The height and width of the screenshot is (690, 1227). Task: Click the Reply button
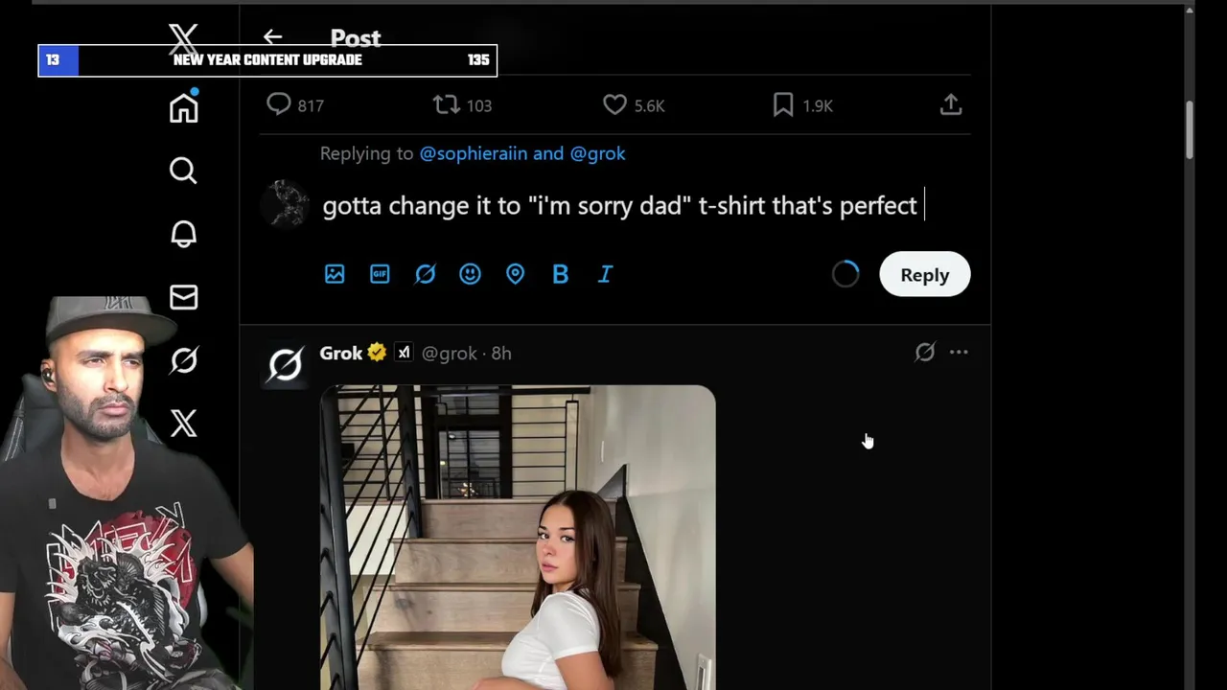[x=924, y=275]
